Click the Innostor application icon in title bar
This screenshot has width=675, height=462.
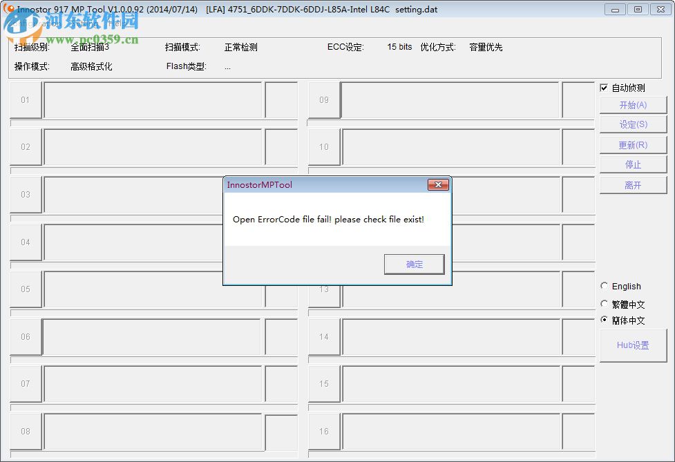click(8, 9)
